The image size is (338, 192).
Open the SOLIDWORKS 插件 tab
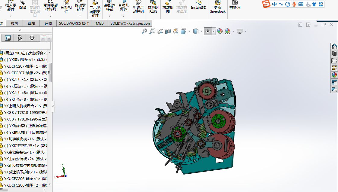click(x=74, y=23)
